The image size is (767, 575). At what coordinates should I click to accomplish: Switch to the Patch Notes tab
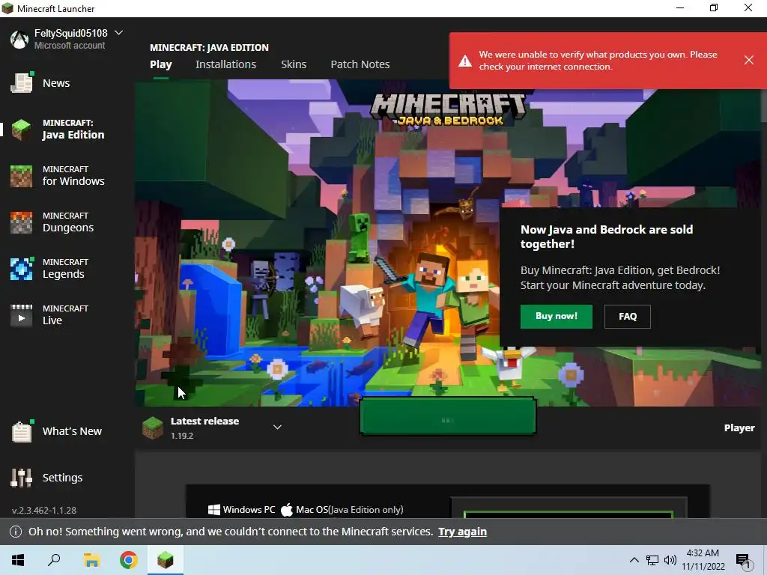(360, 64)
